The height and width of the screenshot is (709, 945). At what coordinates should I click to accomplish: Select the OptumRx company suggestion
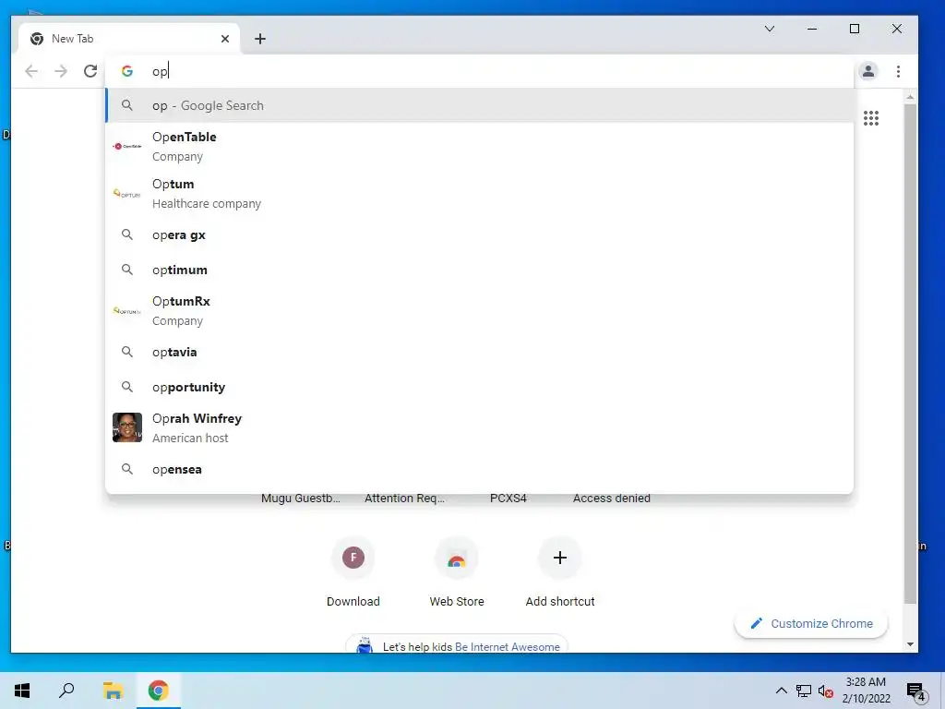tap(479, 310)
